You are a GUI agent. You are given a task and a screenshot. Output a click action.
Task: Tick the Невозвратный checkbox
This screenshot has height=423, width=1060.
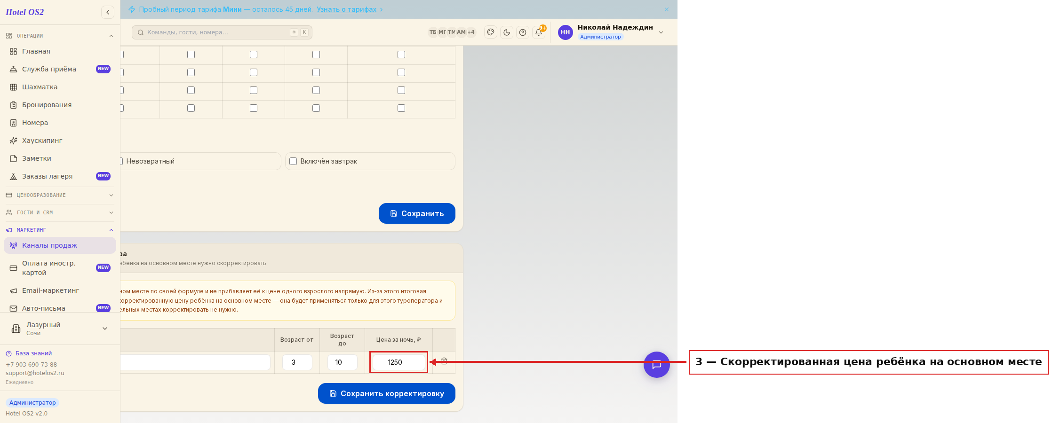click(x=121, y=161)
